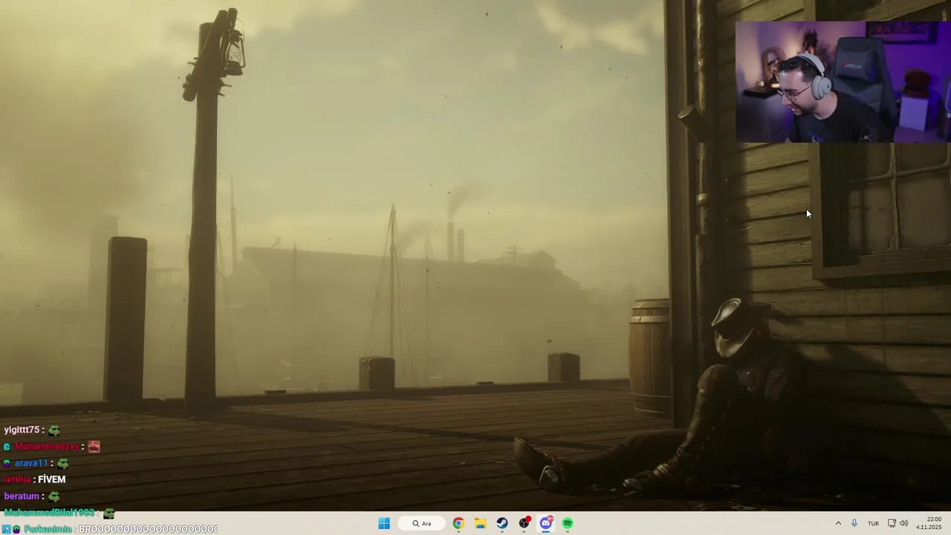The height and width of the screenshot is (535, 951).
Task: Click the username yigittt75 in chat
Action: pos(22,430)
